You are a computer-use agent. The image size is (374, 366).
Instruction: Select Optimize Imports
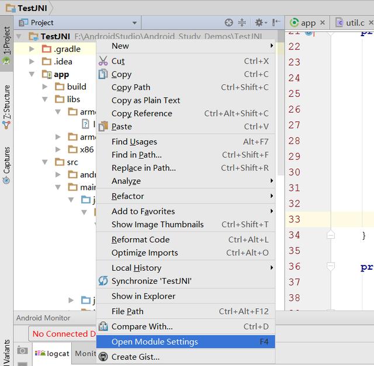(186, 253)
